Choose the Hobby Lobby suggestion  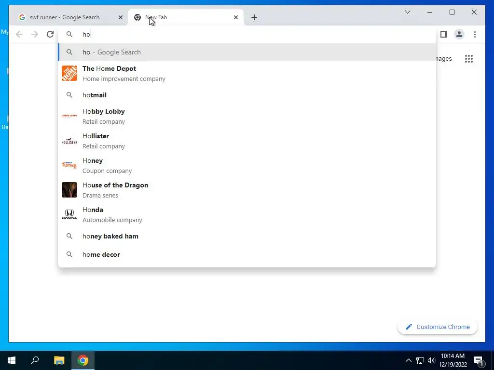pos(247,117)
